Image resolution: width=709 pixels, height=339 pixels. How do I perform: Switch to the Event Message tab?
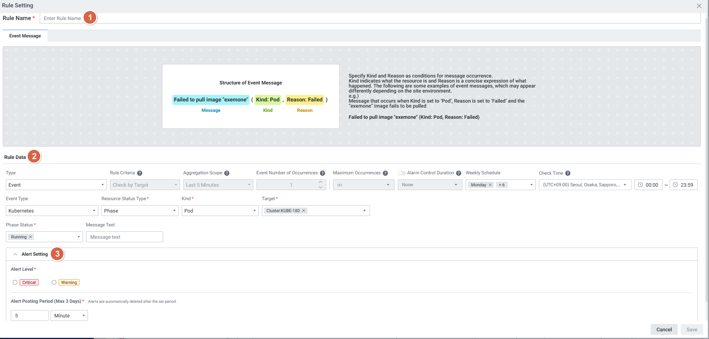click(25, 36)
